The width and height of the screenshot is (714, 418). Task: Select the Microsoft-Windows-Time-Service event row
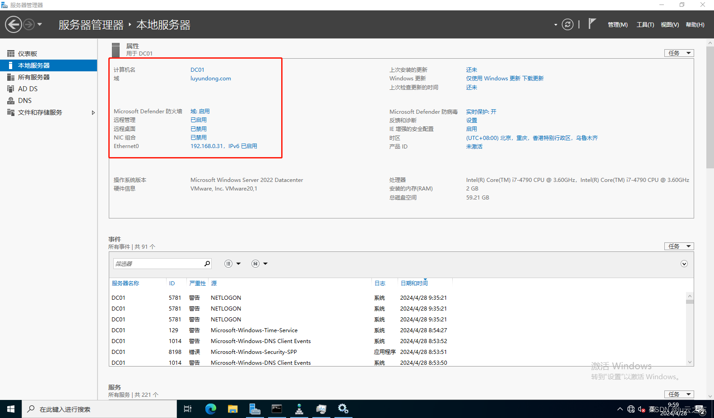[397, 330]
